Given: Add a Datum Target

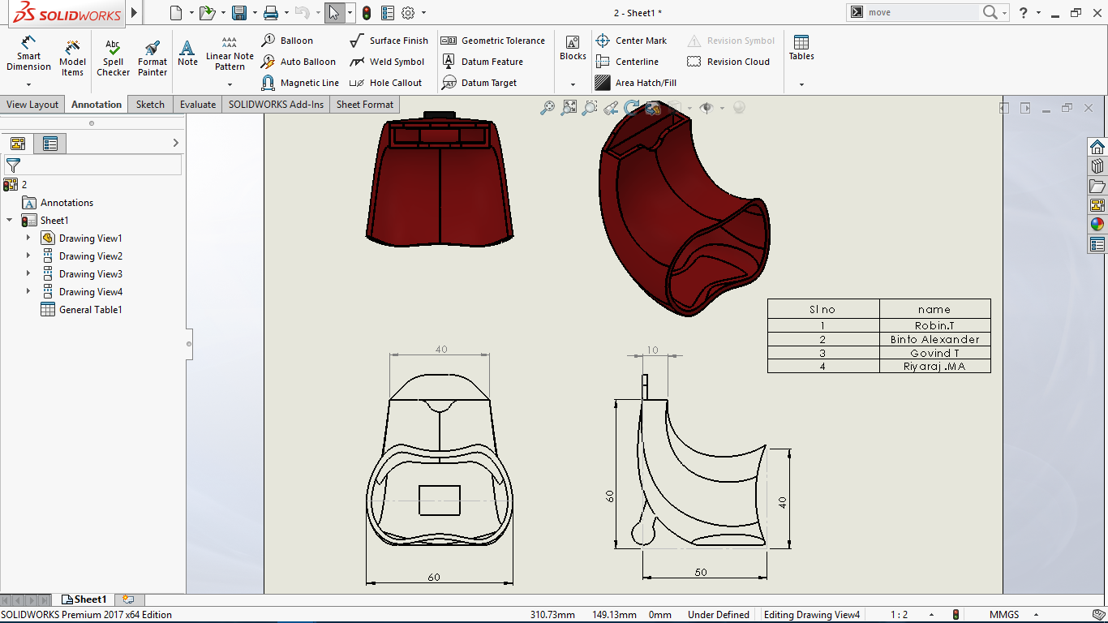Looking at the screenshot, I should pyautogui.click(x=479, y=83).
